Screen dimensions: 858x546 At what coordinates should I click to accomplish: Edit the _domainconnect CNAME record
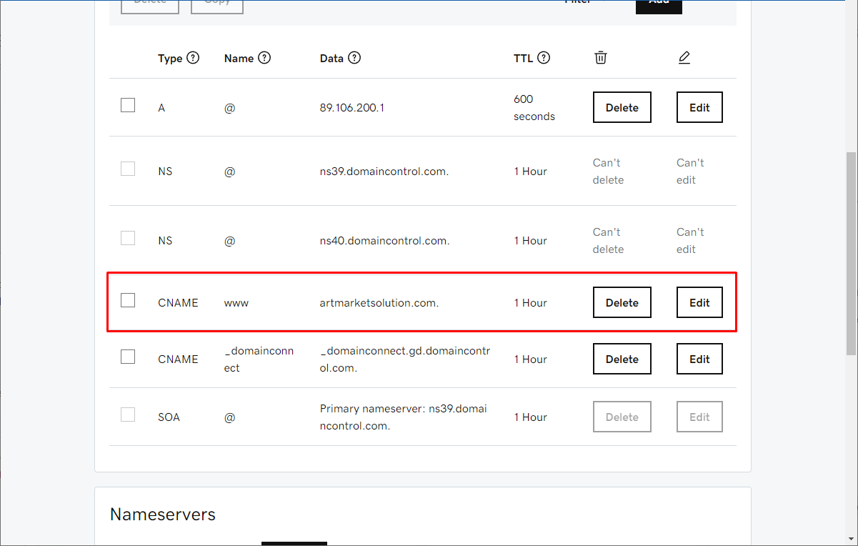coord(699,359)
